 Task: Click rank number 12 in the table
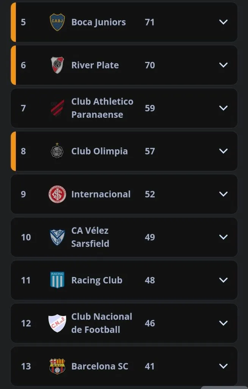26,323
